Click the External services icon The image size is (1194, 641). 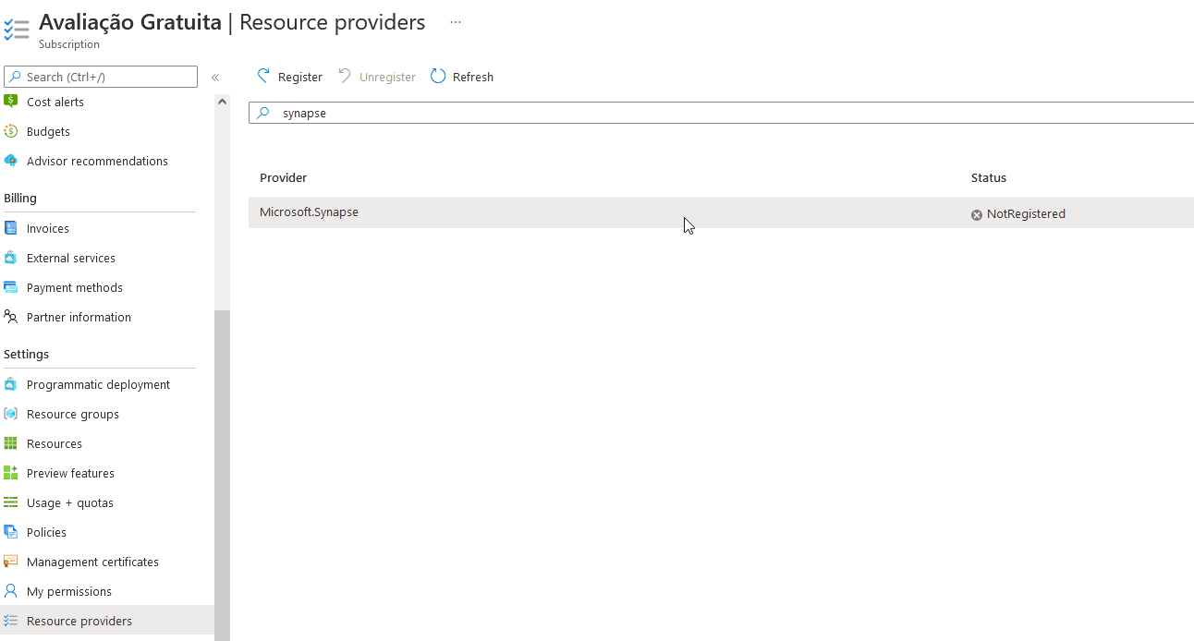coord(11,258)
